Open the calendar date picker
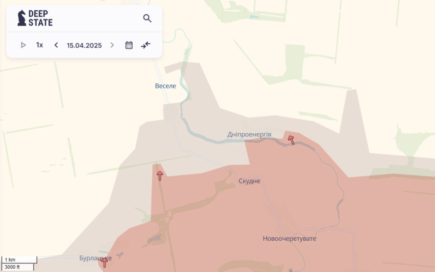Screen dimensions: 435x272 coord(129,45)
